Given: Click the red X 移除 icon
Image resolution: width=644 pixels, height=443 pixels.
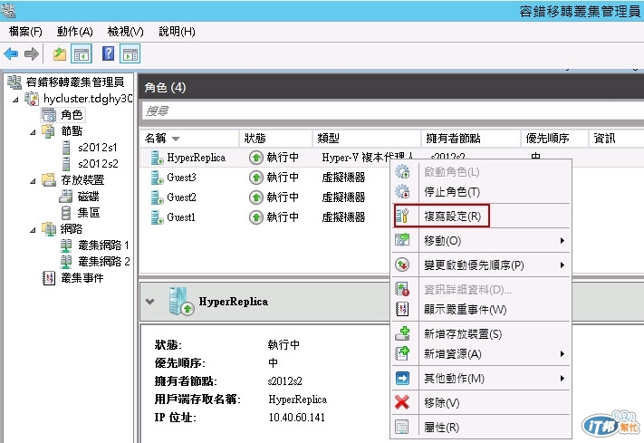Looking at the screenshot, I should click(x=402, y=402).
